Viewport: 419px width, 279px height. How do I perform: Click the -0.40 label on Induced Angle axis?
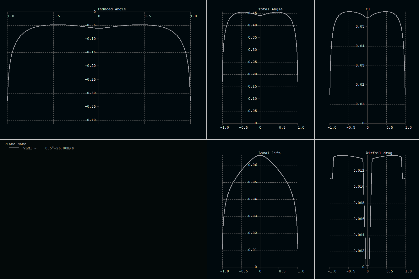click(91, 120)
